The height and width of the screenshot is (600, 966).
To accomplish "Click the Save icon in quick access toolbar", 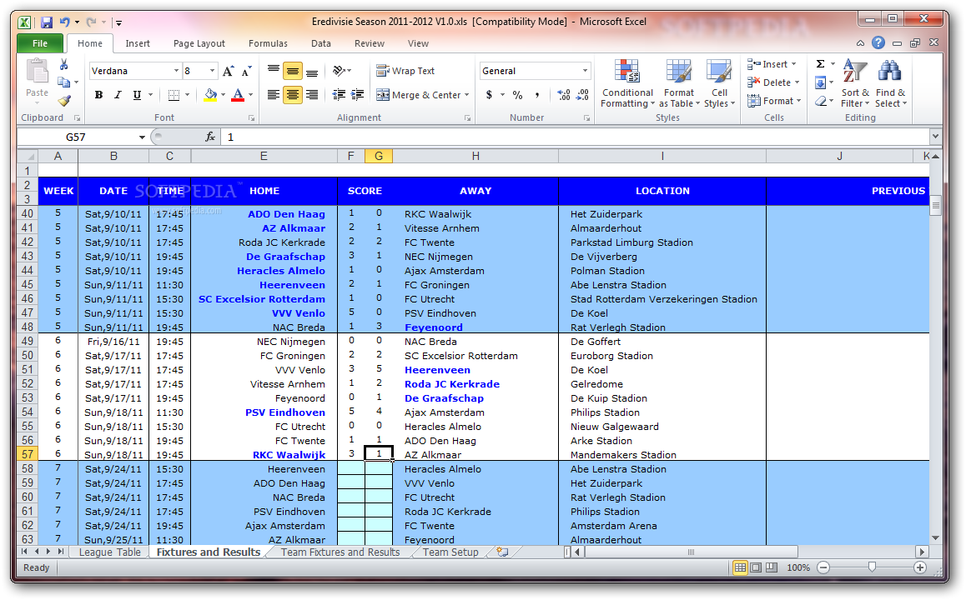I will [46, 22].
